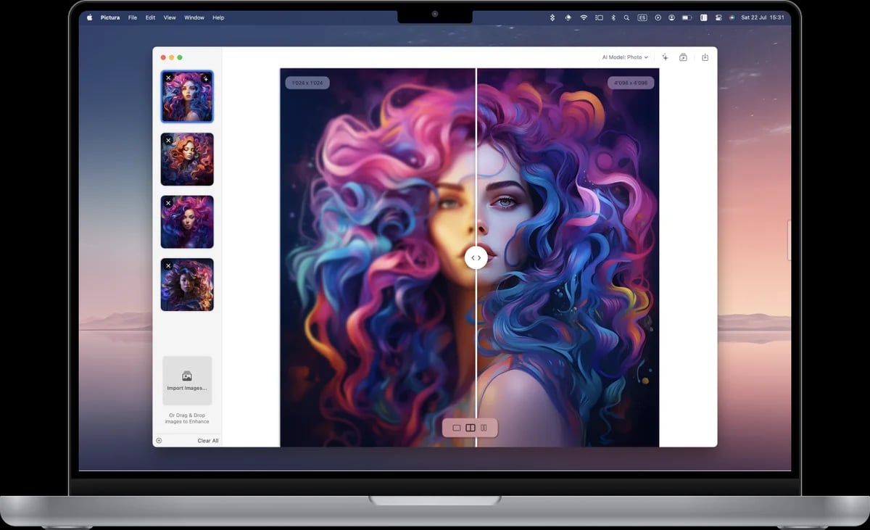Click the export all images toolbar icon

[x=683, y=57]
